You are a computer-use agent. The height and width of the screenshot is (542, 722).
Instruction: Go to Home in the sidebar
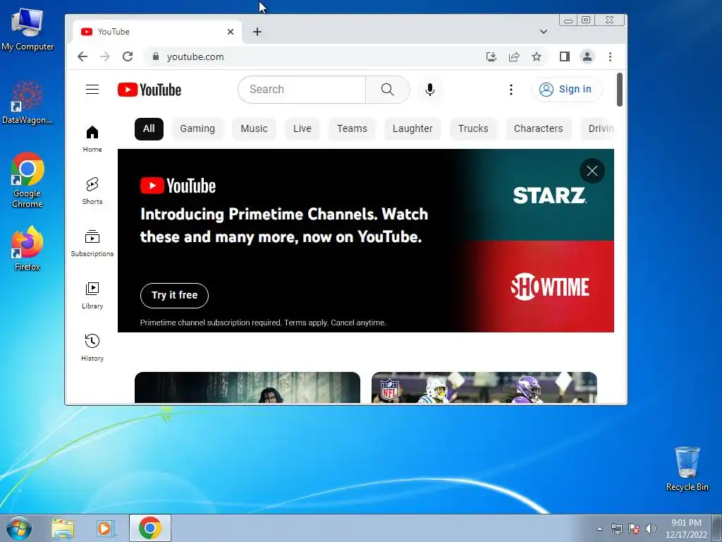[92, 139]
